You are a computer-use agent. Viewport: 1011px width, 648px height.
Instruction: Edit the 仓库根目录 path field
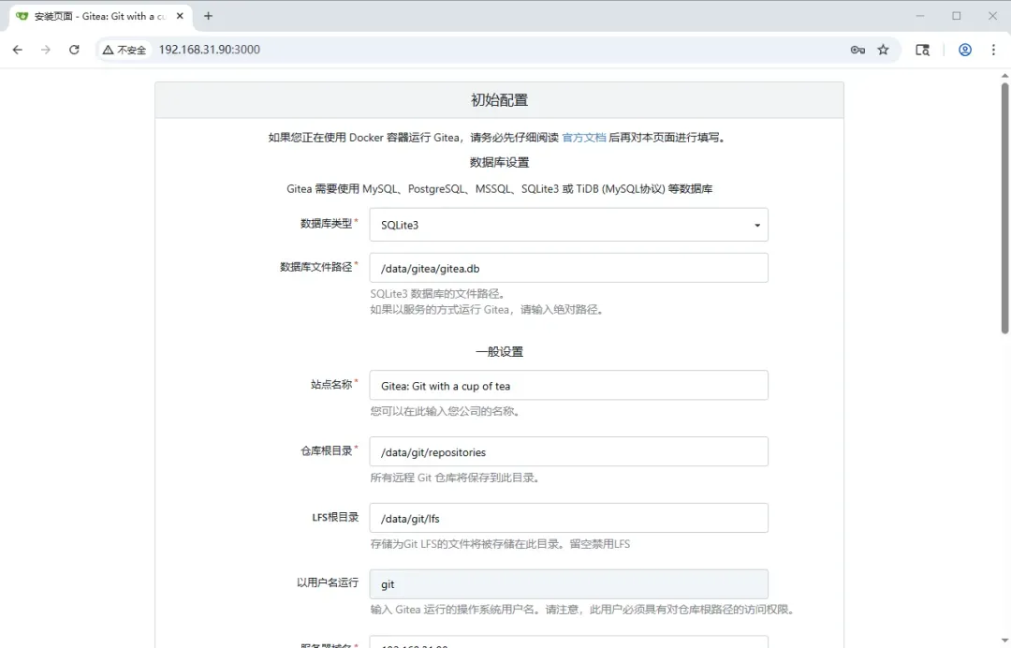coord(569,451)
